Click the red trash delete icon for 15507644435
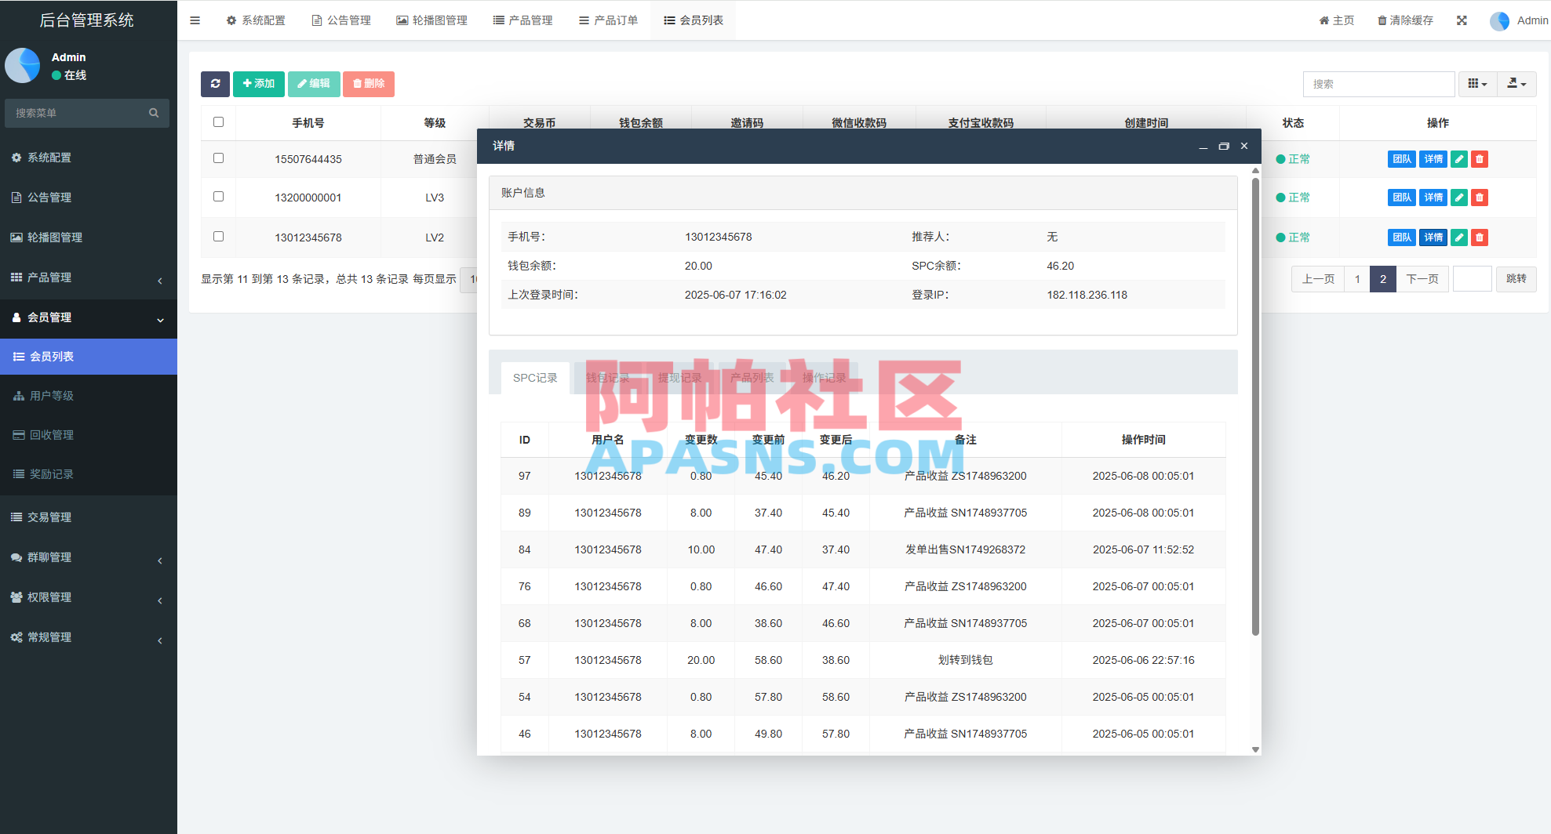Image resolution: width=1551 pixels, height=834 pixels. [x=1480, y=159]
